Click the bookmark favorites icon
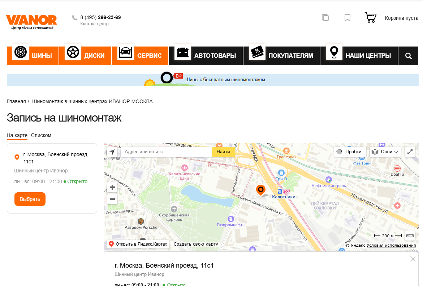Screen dimensions: 423x286 pos(348,18)
